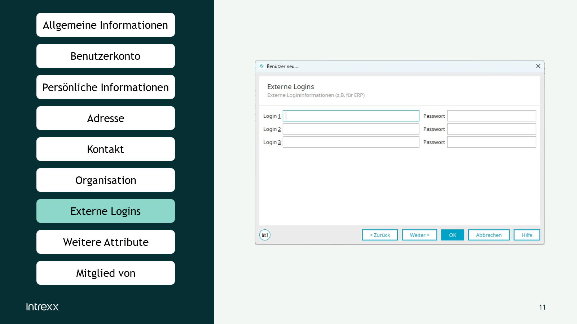Open the Allgemeine Informationen section
The height and width of the screenshot is (324, 577).
point(106,25)
